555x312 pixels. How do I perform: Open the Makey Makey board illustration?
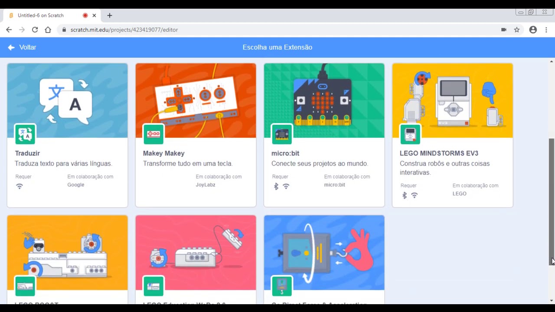pyautogui.click(x=196, y=101)
